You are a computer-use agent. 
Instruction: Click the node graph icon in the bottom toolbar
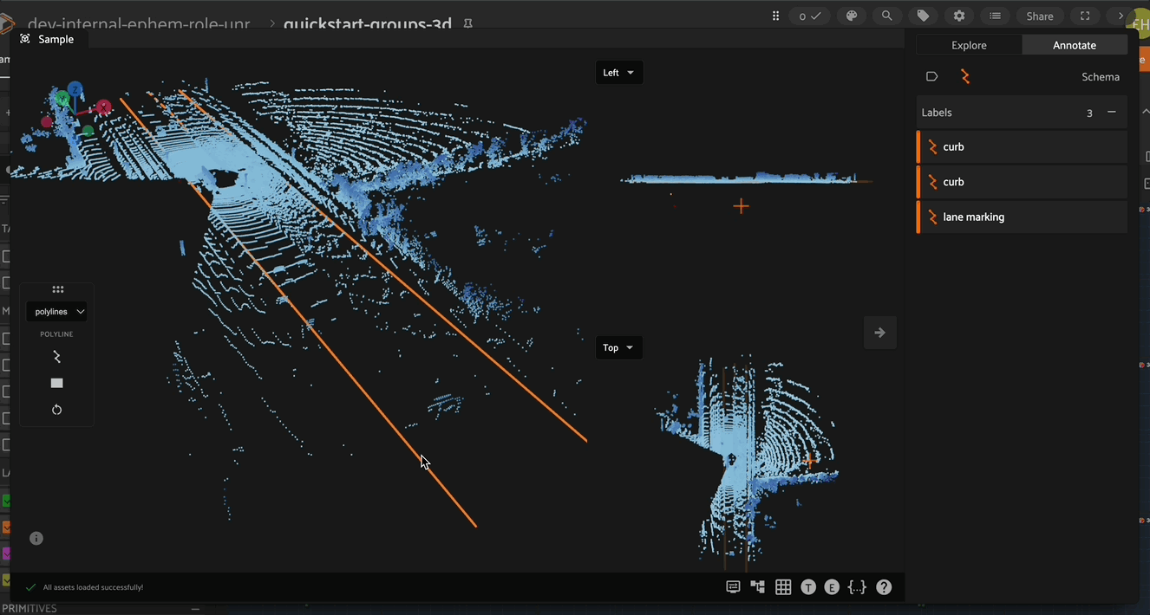coord(757,586)
